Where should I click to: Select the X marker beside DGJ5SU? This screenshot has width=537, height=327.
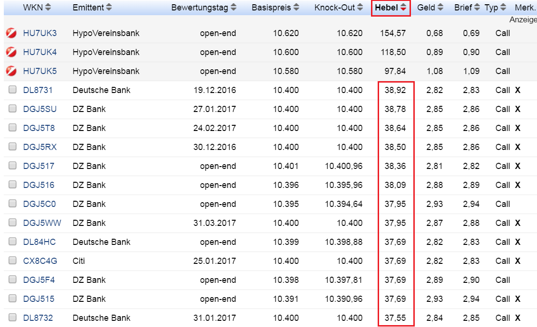(517, 109)
